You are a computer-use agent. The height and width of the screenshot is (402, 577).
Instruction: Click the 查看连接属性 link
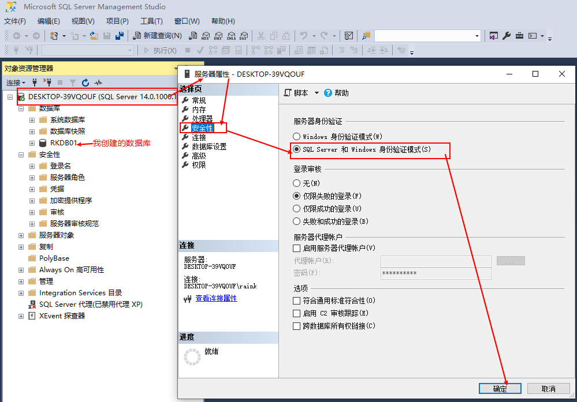[216, 298]
